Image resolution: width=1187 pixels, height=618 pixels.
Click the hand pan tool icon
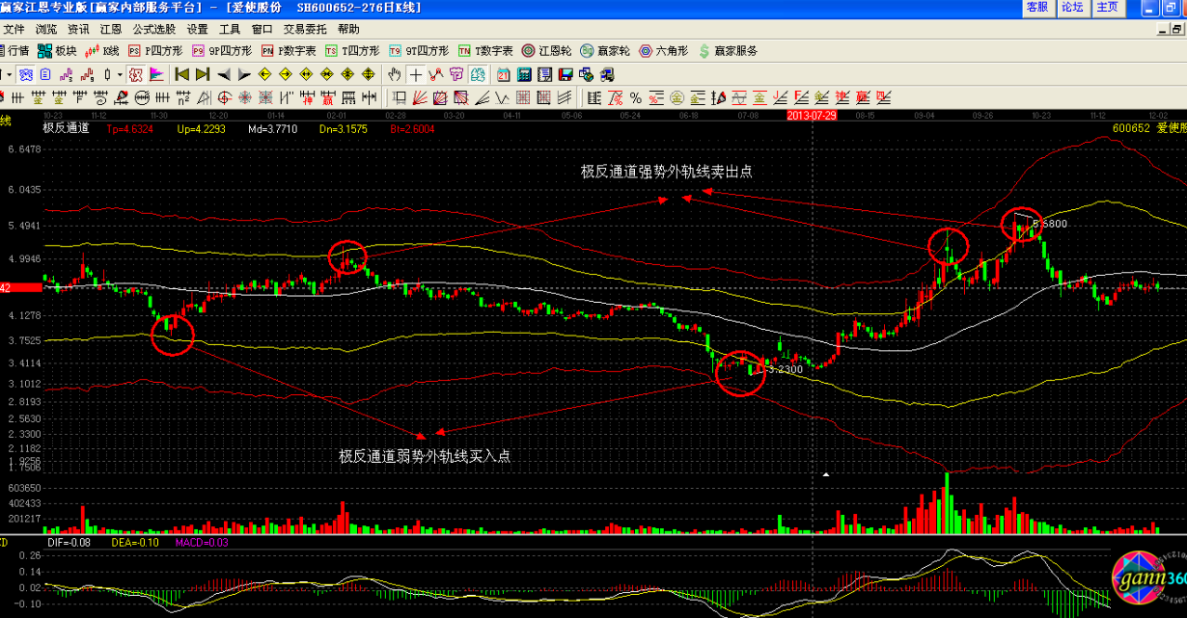394,74
